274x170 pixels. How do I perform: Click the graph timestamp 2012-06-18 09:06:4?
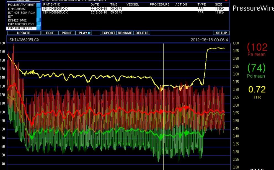pyautogui.click(x=209, y=40)
